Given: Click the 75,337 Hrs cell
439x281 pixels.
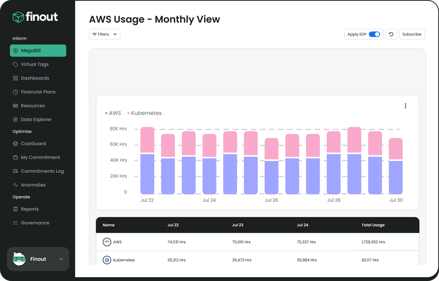Looking at the screenshot, I should [x=306, y=242].
